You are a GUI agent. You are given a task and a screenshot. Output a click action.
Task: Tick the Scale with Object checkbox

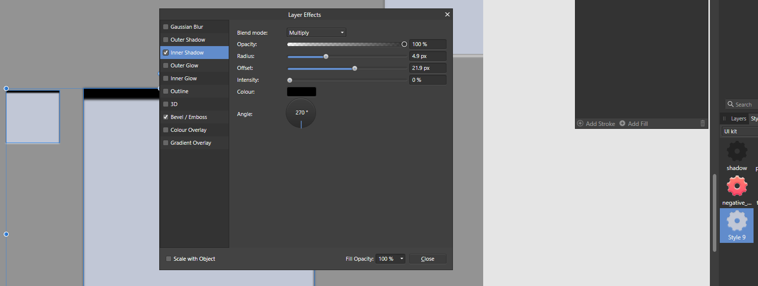pos(169,259)
